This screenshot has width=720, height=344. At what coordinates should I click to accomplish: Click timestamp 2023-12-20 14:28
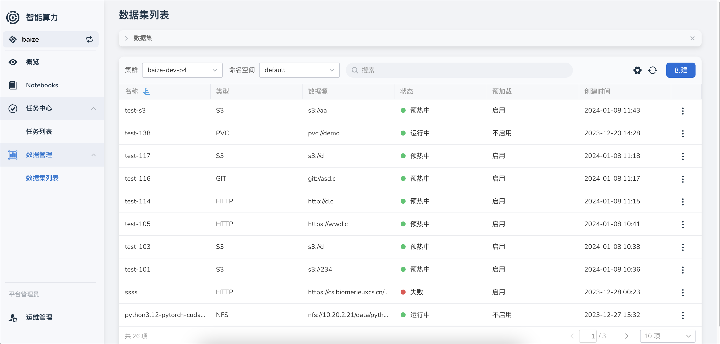(612, 133)
